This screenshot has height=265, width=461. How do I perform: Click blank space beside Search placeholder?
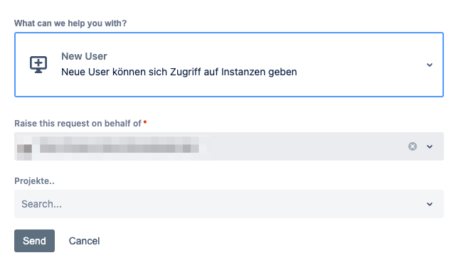pos(241,204)
